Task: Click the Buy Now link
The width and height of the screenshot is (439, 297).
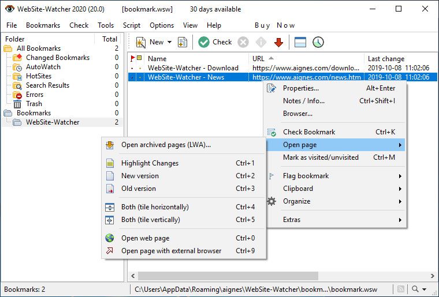Action: 274,25
